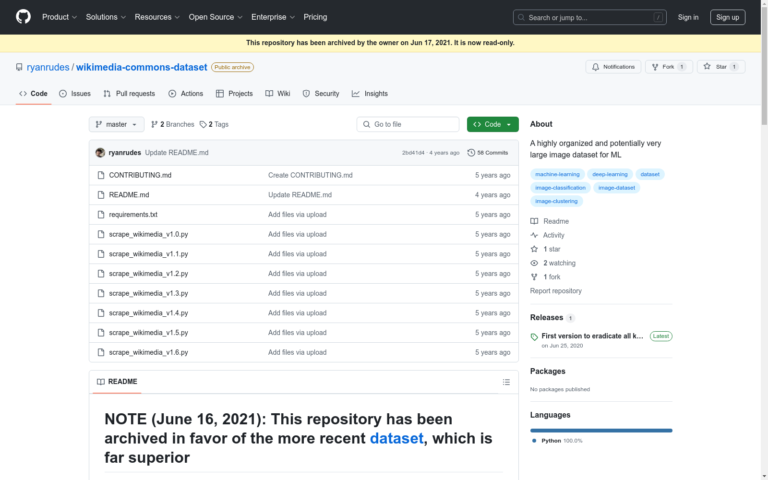Click the eye icon beside watching count
The image size is (768, 480).
click(x=534, y=263)
